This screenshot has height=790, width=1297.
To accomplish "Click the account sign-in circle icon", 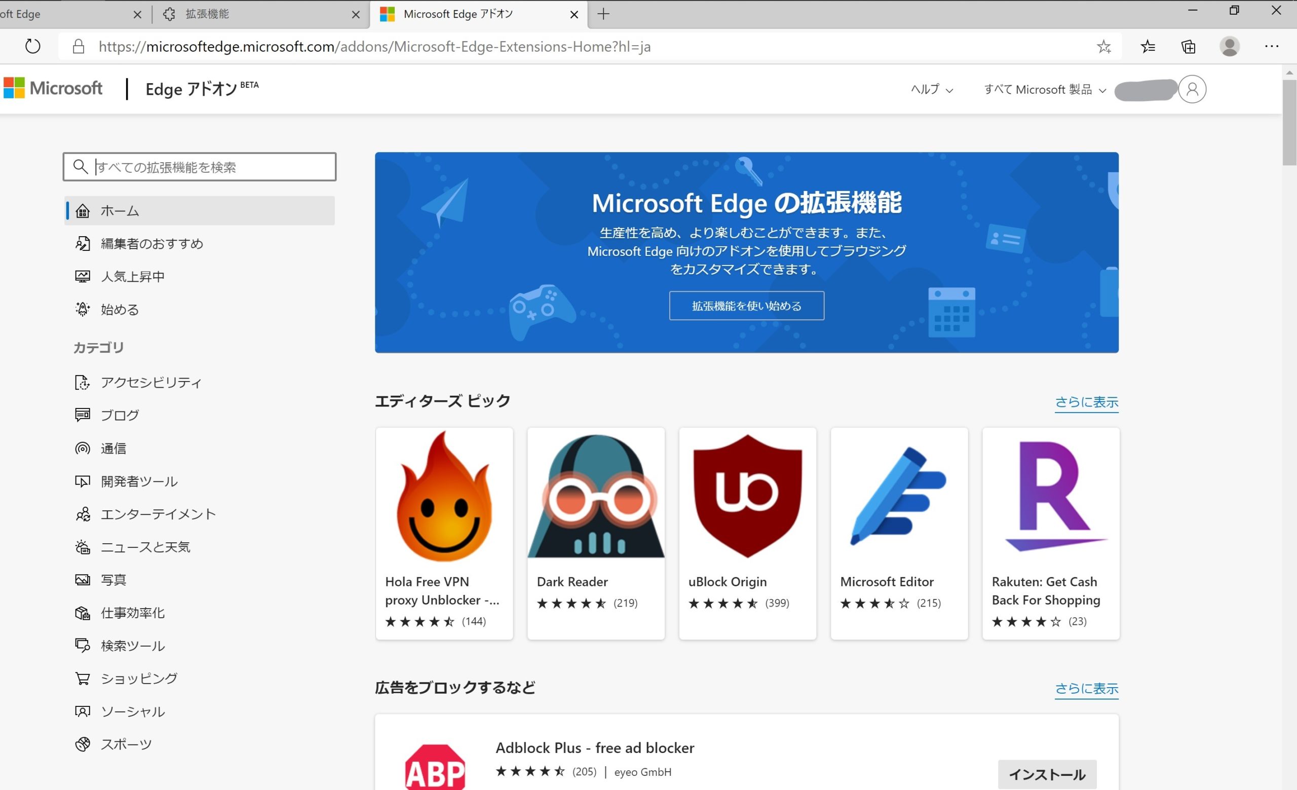I will [1192, 89].
